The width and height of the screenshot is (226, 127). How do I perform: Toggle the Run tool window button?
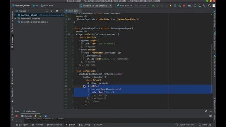[71, 125]
